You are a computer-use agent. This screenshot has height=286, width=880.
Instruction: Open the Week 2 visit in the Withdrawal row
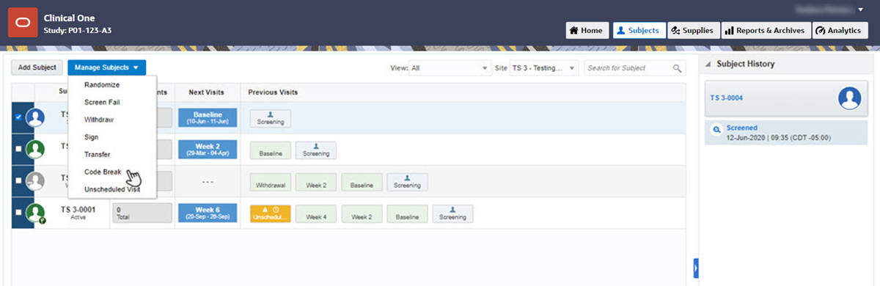tap(316, 182)
